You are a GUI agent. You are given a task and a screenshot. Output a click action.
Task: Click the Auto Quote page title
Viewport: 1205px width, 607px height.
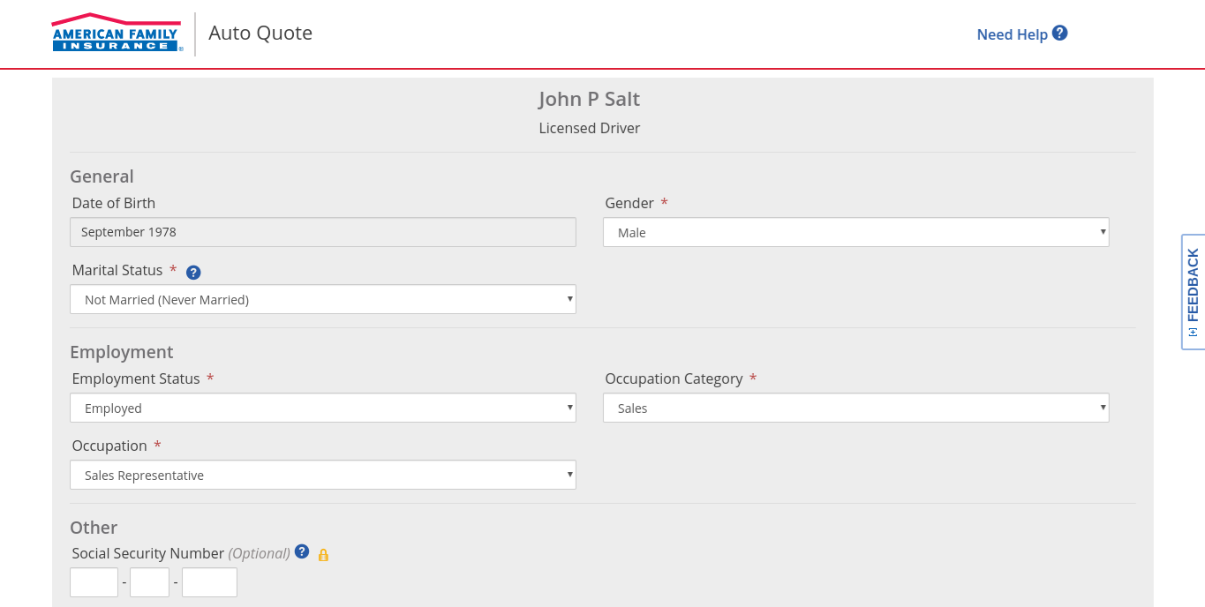pos(260,34)
